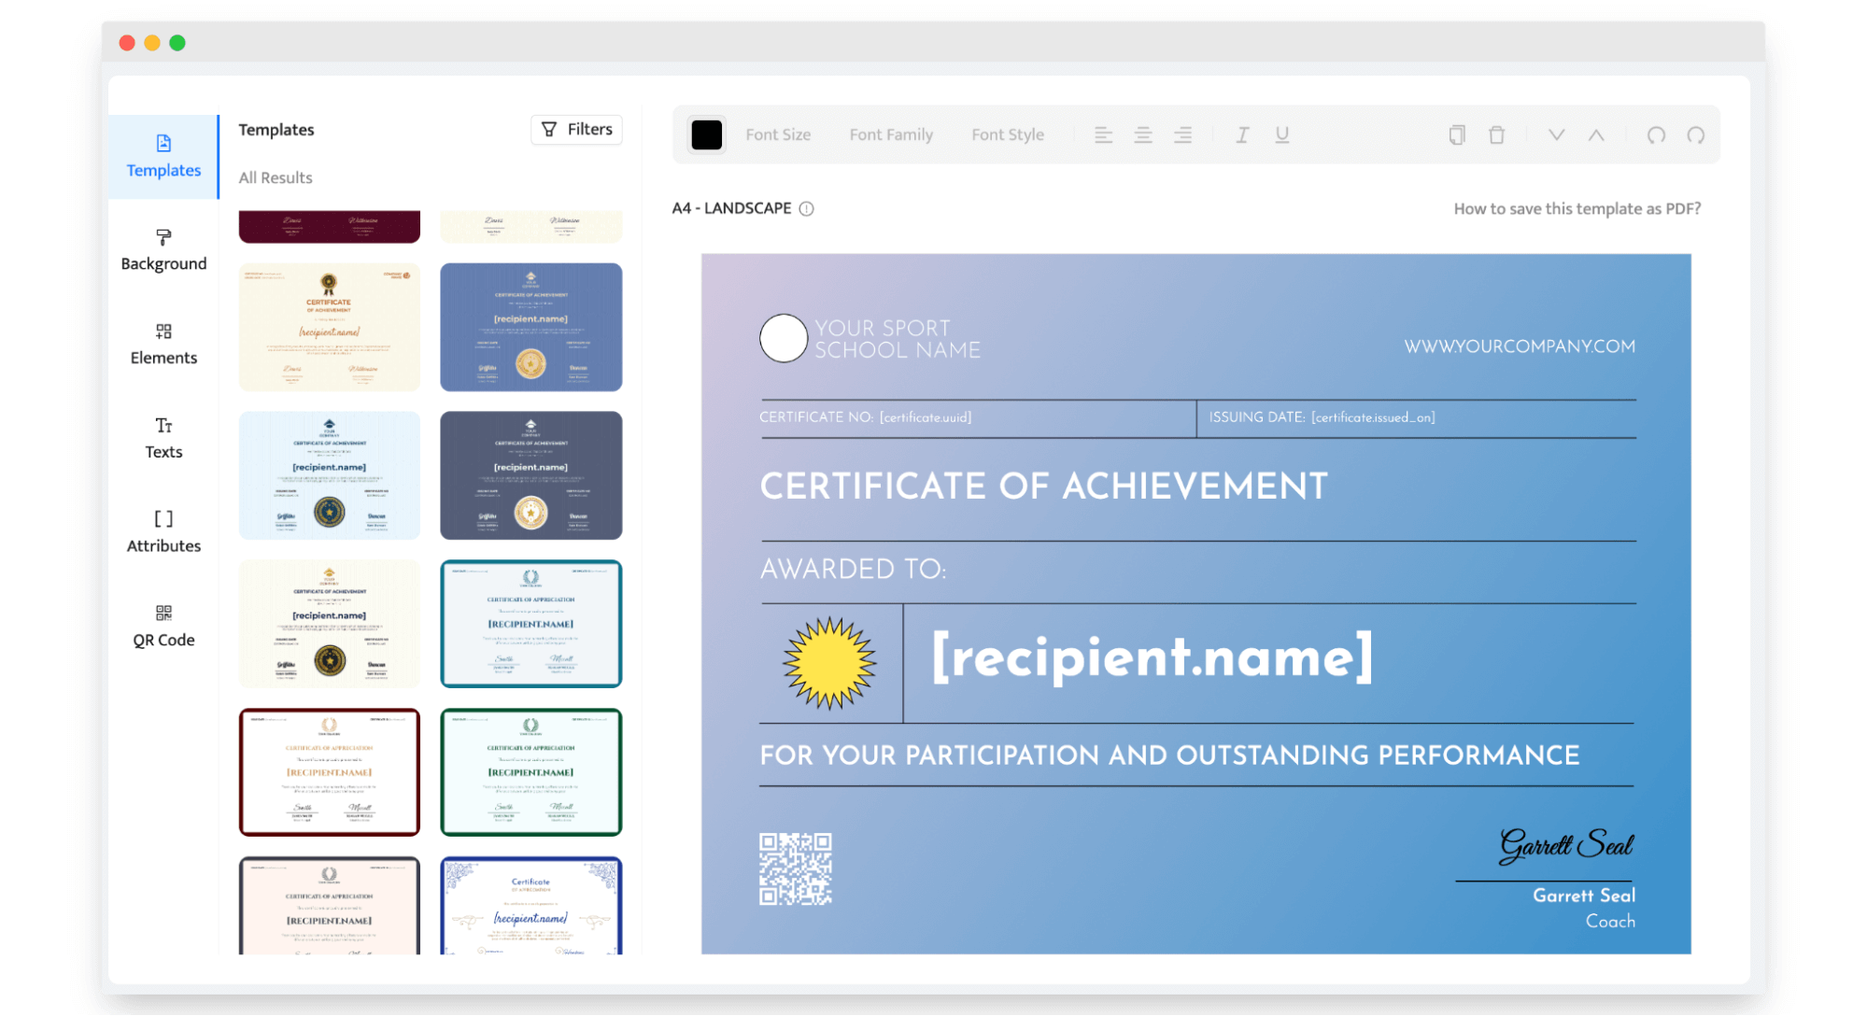The width and height of the screenshot is (1867, 1016).
Task: Switch to the Background tab
Action: coord(163,250)
